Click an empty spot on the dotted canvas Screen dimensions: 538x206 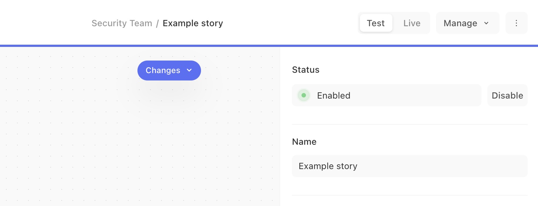click(x=74, y=148)
